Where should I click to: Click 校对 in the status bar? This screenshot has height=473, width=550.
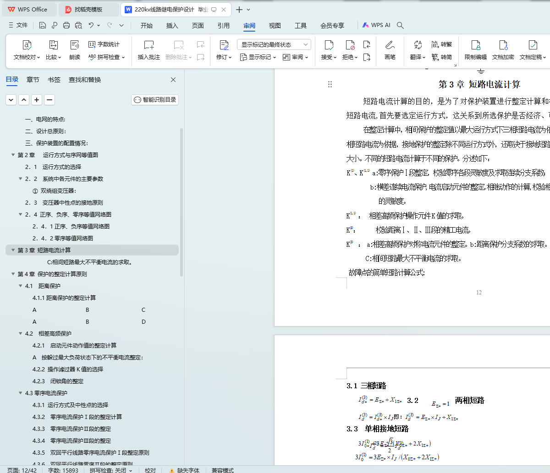(150, 470)
